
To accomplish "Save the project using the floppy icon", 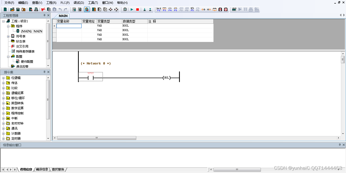I will point(18,9).
